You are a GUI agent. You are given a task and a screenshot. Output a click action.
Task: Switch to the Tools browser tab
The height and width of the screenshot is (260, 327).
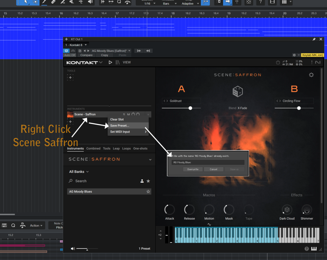[x=107, y=148]
